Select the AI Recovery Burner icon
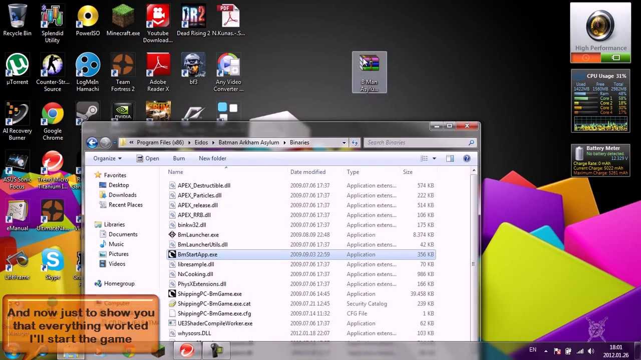The width and height of the screenshot is (641, 360). point(17,121)
